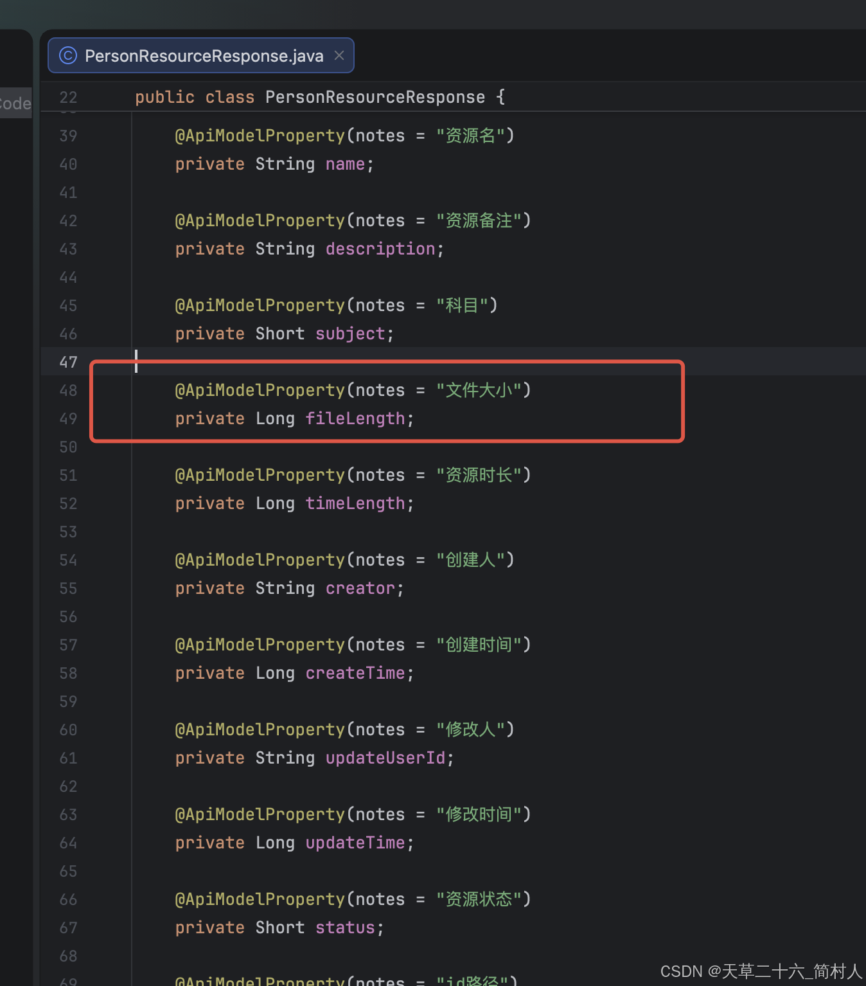This screenshot has width=866, height=986.
Task: Select the PersonResourceResponse.java tab
Action: 200,56
